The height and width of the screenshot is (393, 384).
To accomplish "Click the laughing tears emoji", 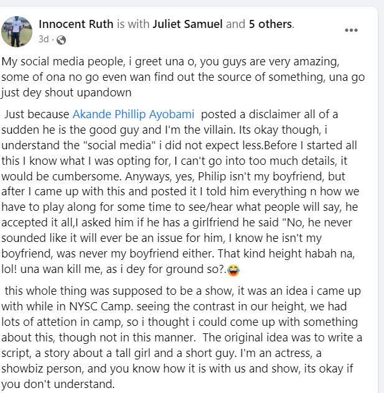I will tap(233, 270).
